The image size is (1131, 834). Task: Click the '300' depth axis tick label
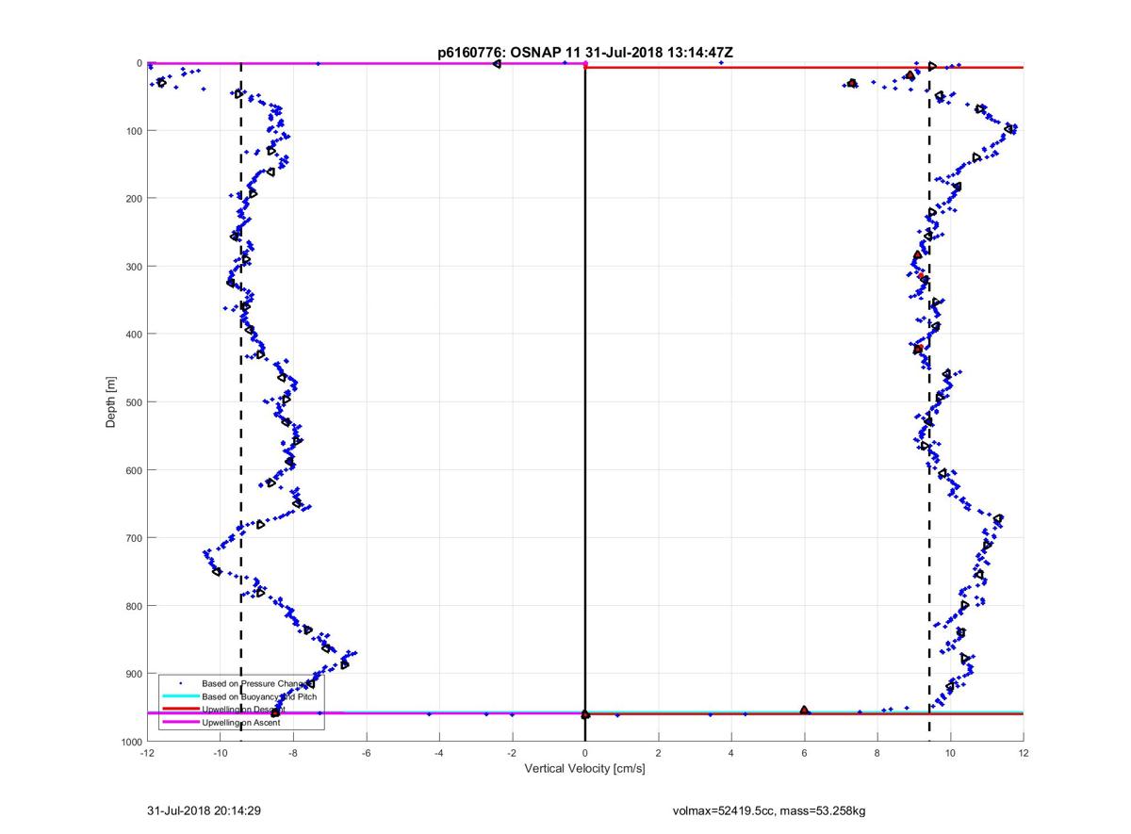click(x=133, y=267)
